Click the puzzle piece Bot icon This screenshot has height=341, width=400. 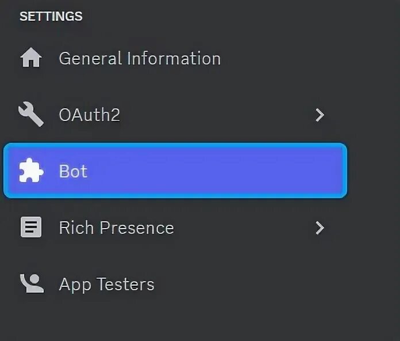coord(31,171)
